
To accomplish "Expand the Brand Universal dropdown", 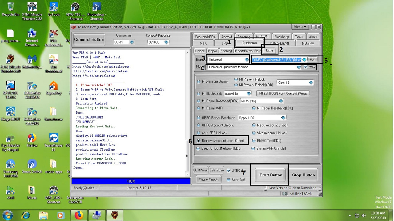I will [x=246, y=60].
